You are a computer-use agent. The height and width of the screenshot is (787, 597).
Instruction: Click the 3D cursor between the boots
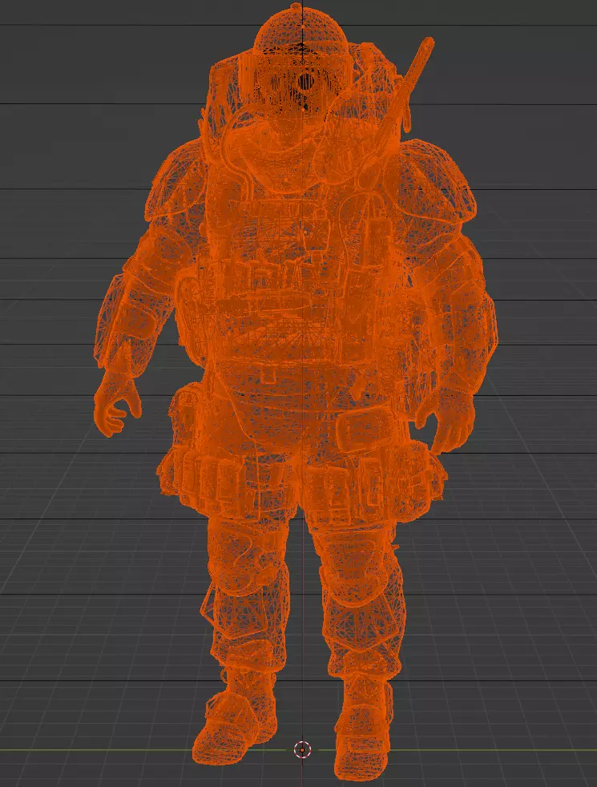pyautogui.click(x=303, y=750)
